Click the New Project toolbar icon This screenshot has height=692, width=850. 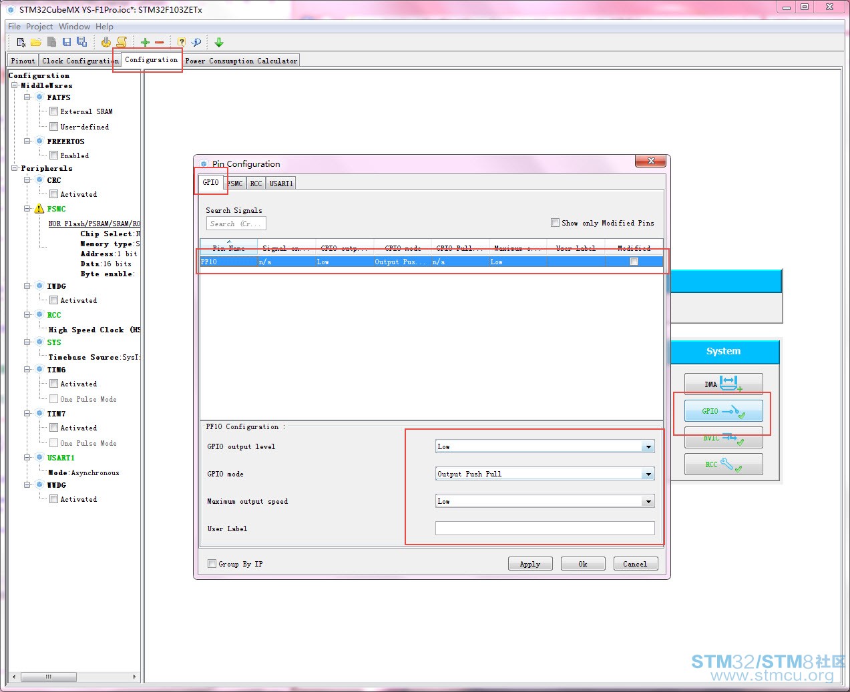(x=21, y=42)
